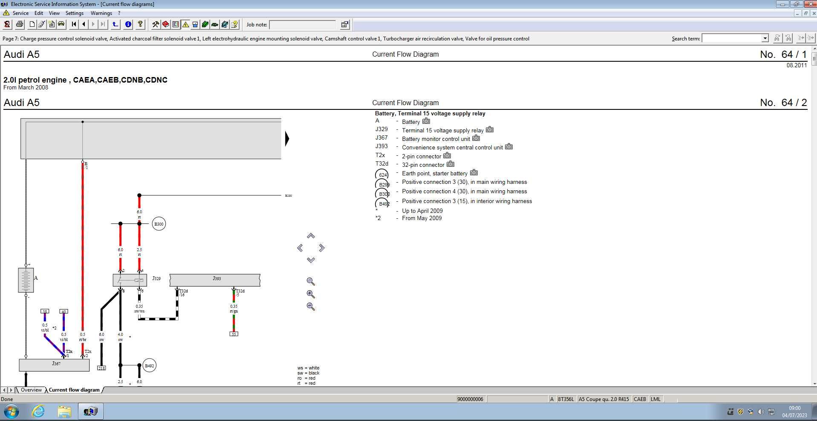Click the printer icon in toolbar
Screen dimensions: 817x421
pyautogui.click(x=20, y=24)
